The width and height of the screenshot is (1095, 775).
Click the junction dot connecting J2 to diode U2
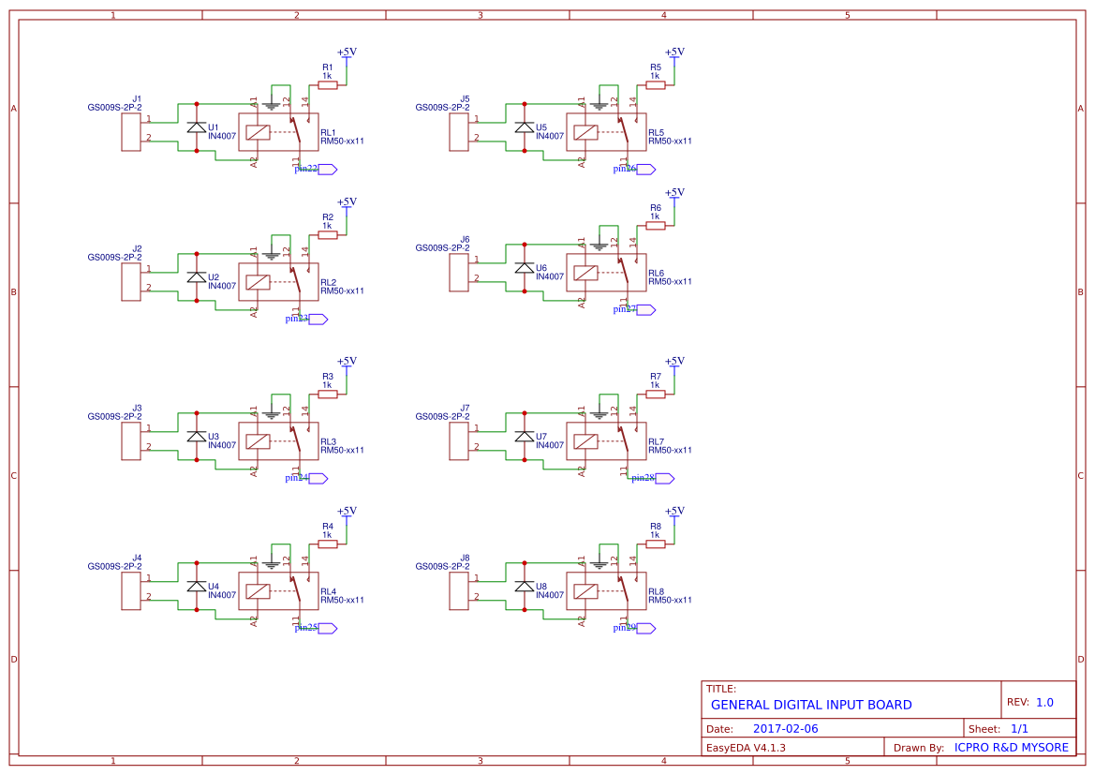[x=196, y=254]
